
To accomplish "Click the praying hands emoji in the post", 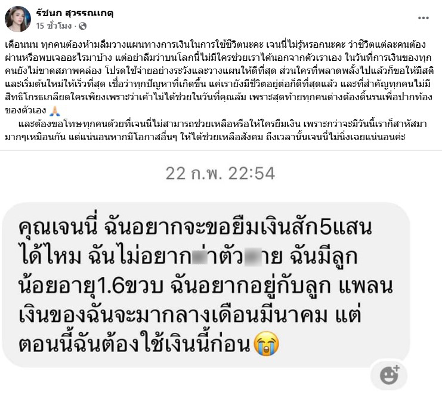I will pyautogui.click(x=54, y=111).
